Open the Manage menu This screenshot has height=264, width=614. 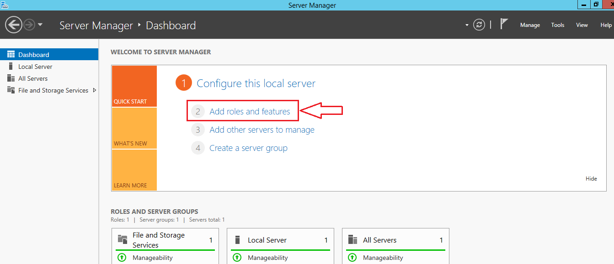point(530,25)
